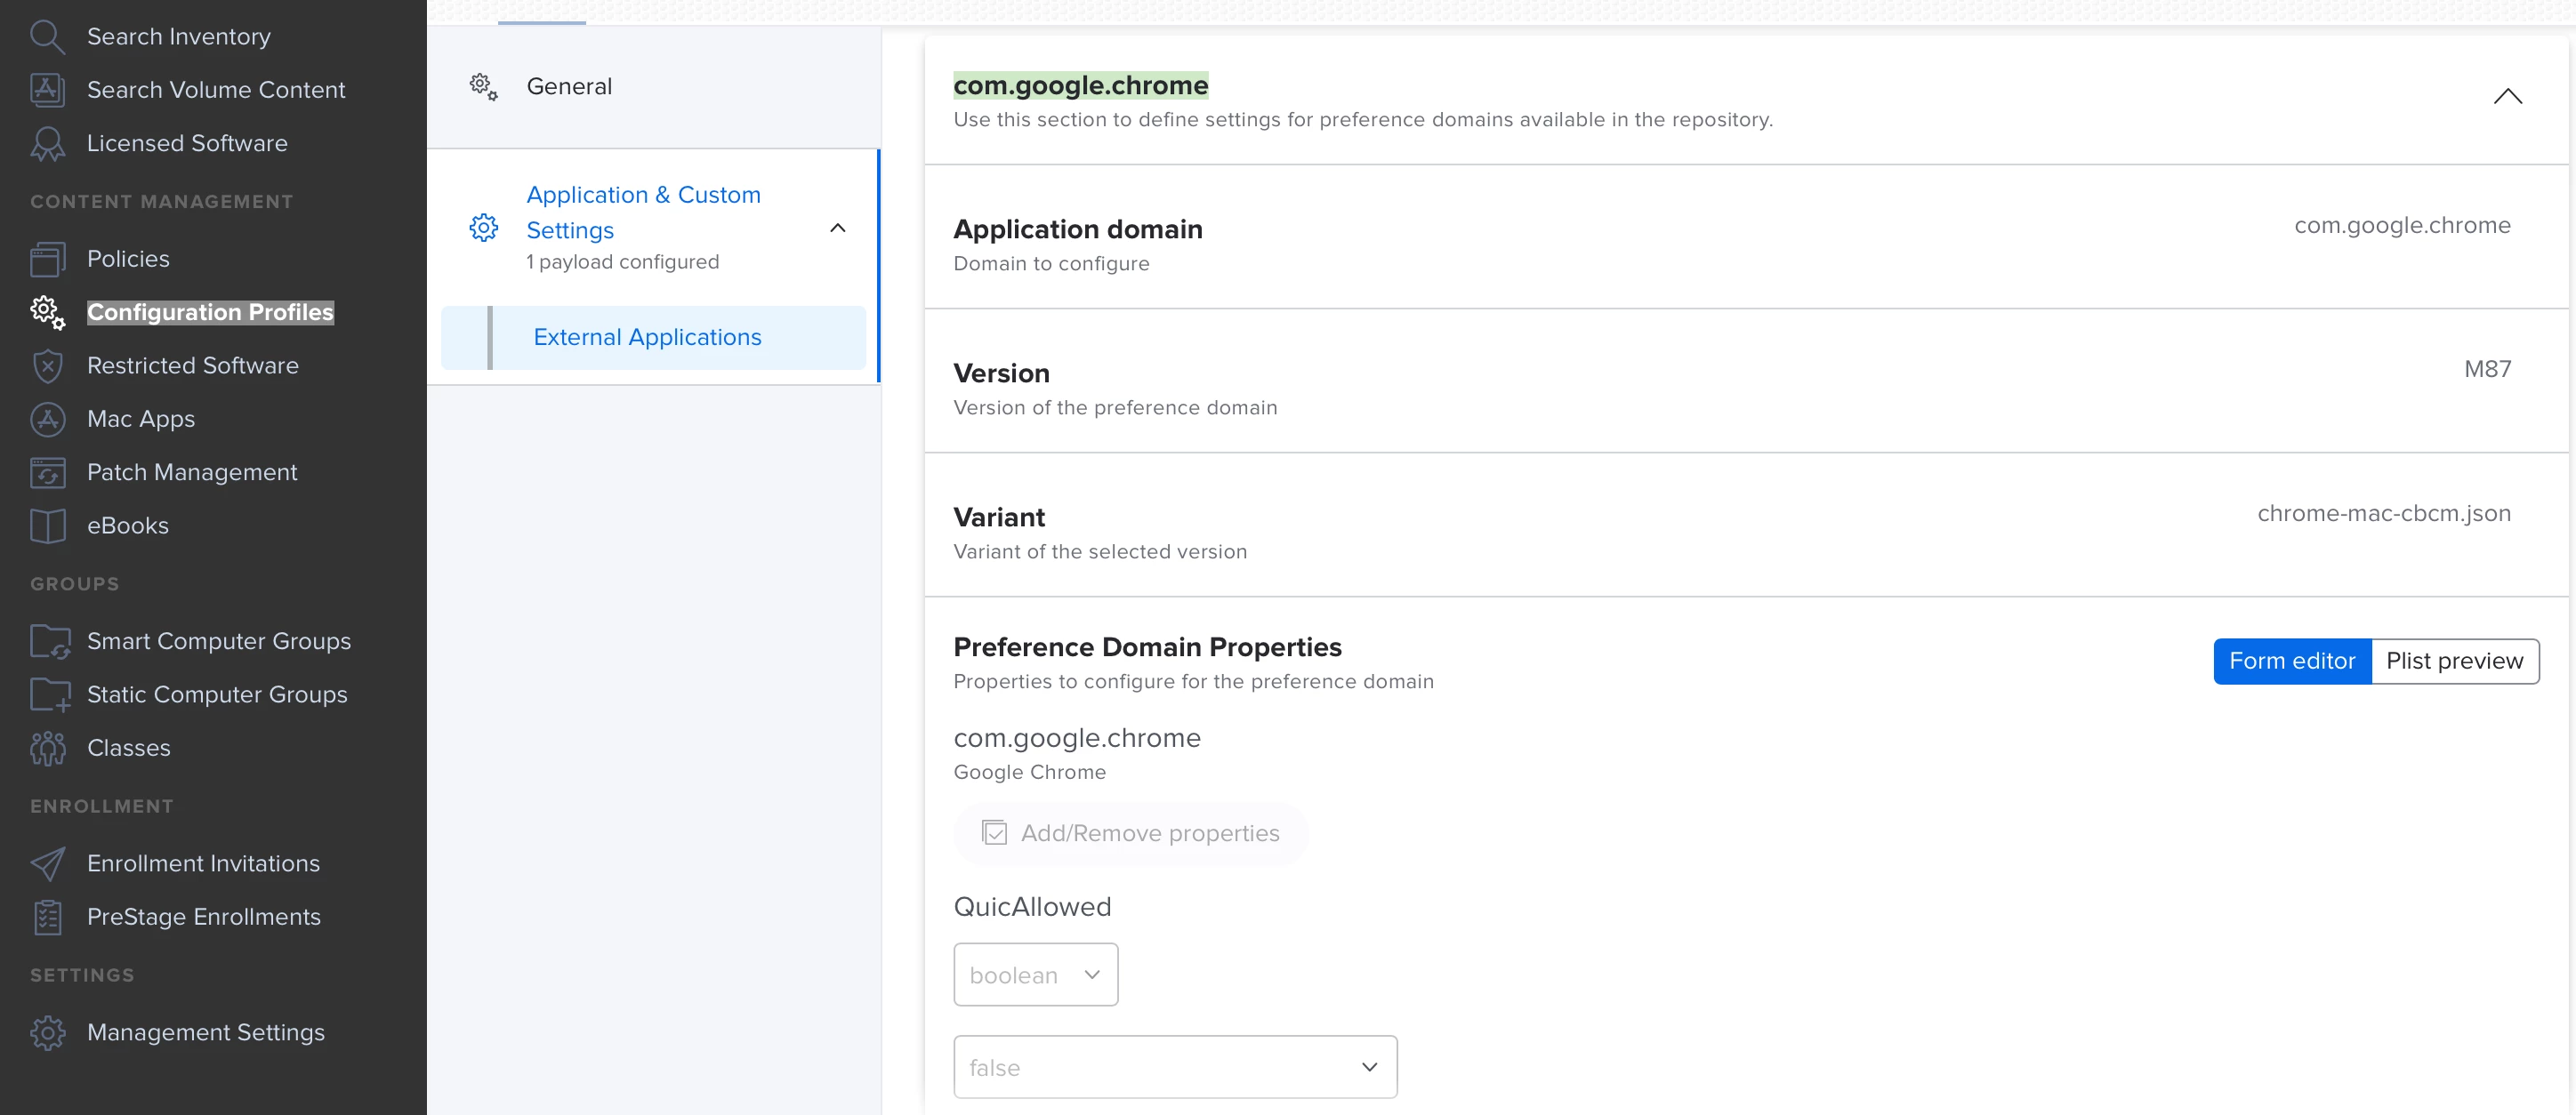Open Mac Apps section
Image resolution: width=2576 pixels, height=1115 pixels.
pyautogui.click(x=141, y=419)
